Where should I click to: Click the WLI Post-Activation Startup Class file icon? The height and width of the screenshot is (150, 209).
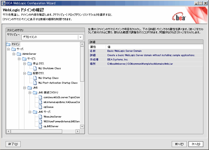[35, 83]
